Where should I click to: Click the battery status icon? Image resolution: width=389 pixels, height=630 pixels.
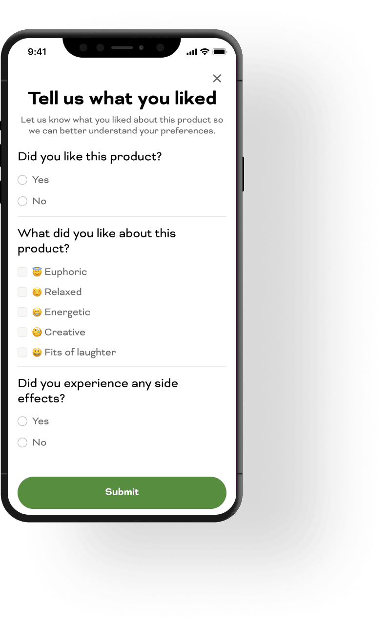pyautogui.click(x=219, y=52)
